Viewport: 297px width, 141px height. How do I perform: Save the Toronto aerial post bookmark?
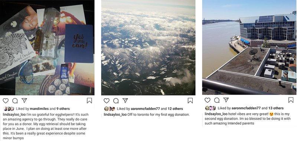pos(190,101)
